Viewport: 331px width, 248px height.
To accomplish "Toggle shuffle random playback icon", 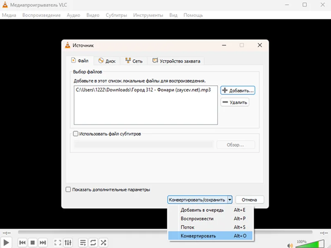I will (x=103, y=243).
